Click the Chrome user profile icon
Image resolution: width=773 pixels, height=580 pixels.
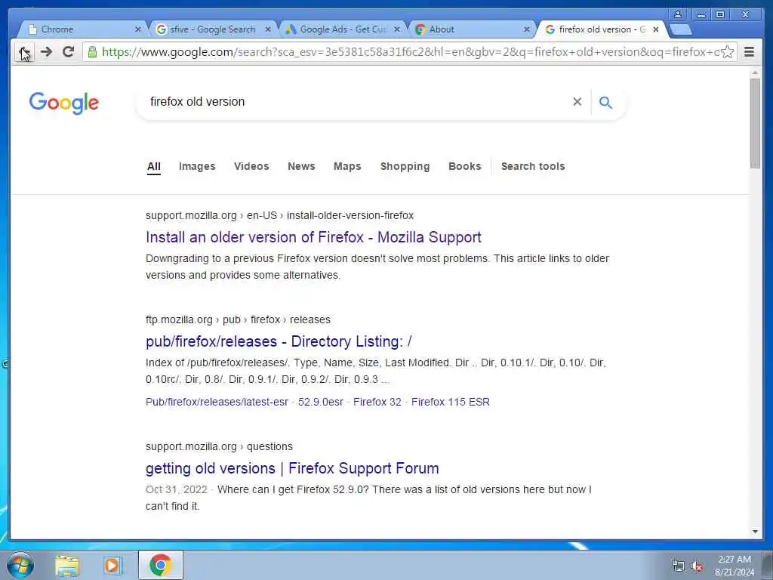tap(678, 14)
